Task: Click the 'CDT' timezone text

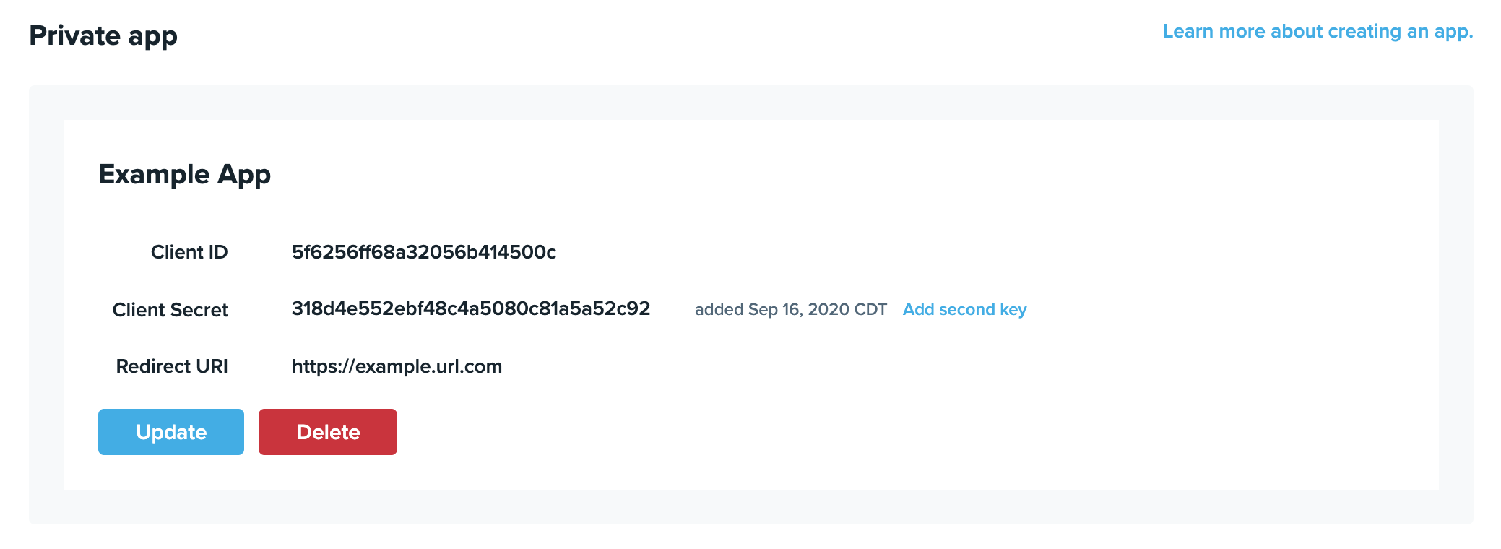Action: pos(870,310)
